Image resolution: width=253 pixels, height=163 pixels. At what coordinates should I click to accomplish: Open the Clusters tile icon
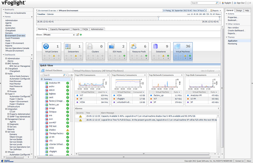pyautogui.click(x=90, y=46)
